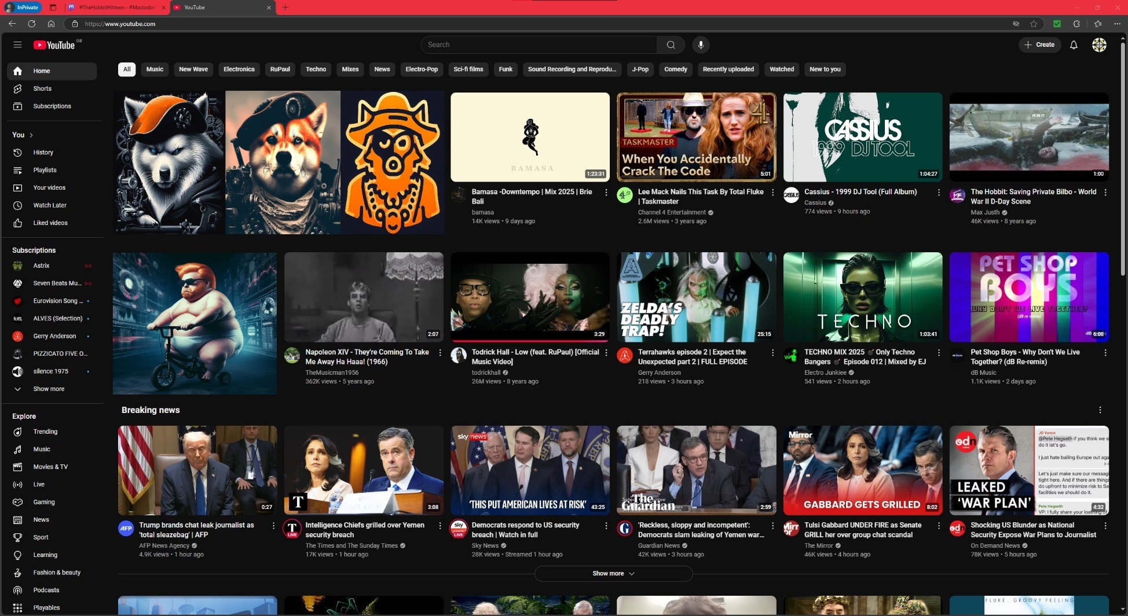Click the search magnifier button
The image size is (1128, 616).
(x=671, y=45)
